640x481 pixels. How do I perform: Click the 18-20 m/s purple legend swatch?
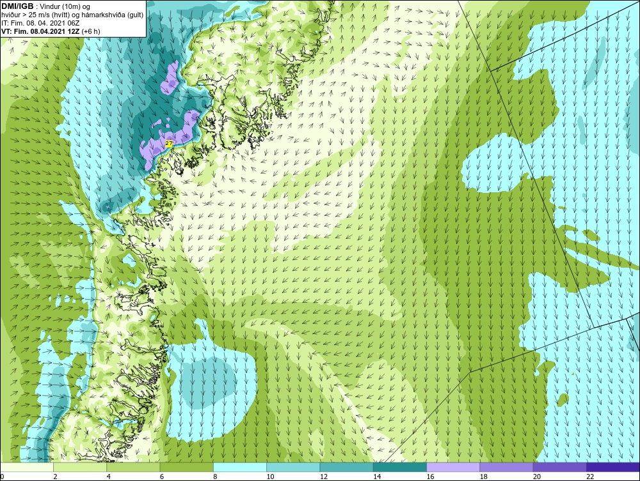506,467
